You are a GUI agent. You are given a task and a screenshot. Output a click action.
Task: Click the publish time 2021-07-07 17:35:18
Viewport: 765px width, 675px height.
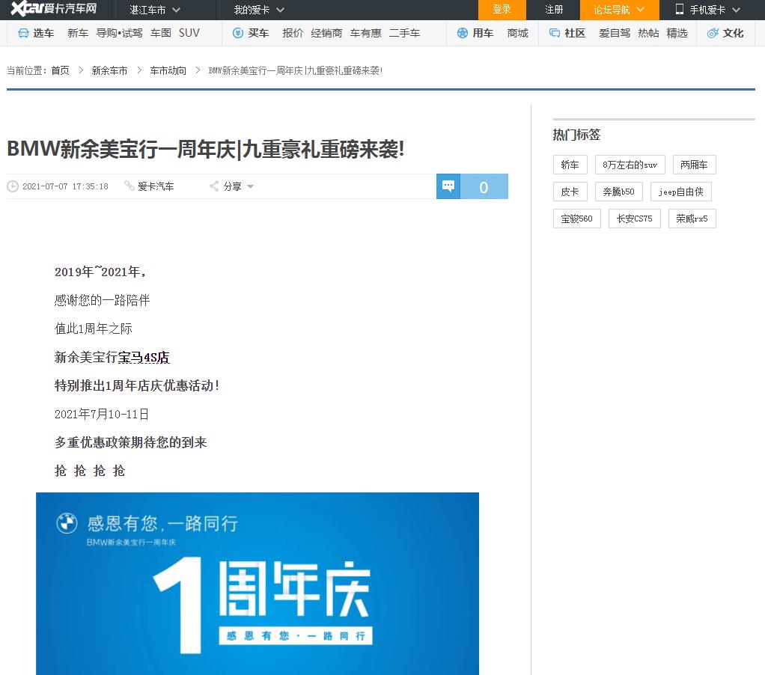click(65, 186)
